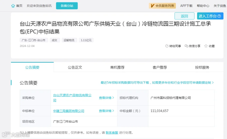Click the WeChat share icon
This screenshot has height=139, width=227.
click(x=186, y=46)
